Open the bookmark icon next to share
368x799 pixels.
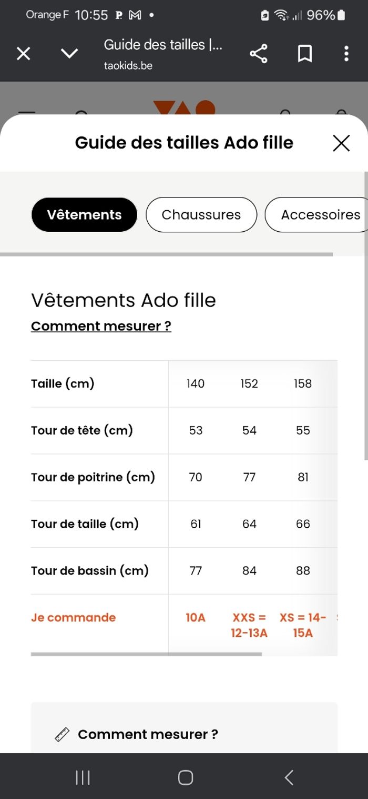coord(303,53)
